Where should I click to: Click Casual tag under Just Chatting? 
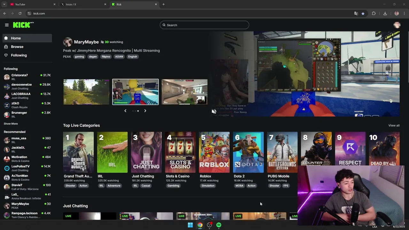pos(146,186)
